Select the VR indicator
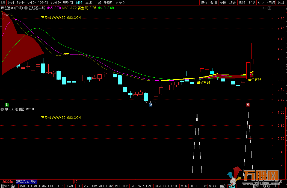Viewport: 287px width, 188px height. tap(86, 186)
